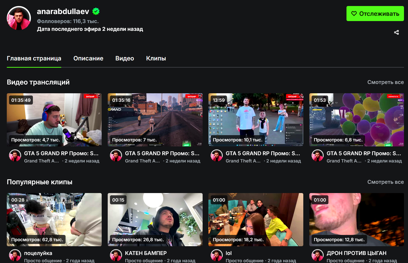Open Grand Theft A... category under the 01:53 video
408x263 pixels.
point(344,161)
